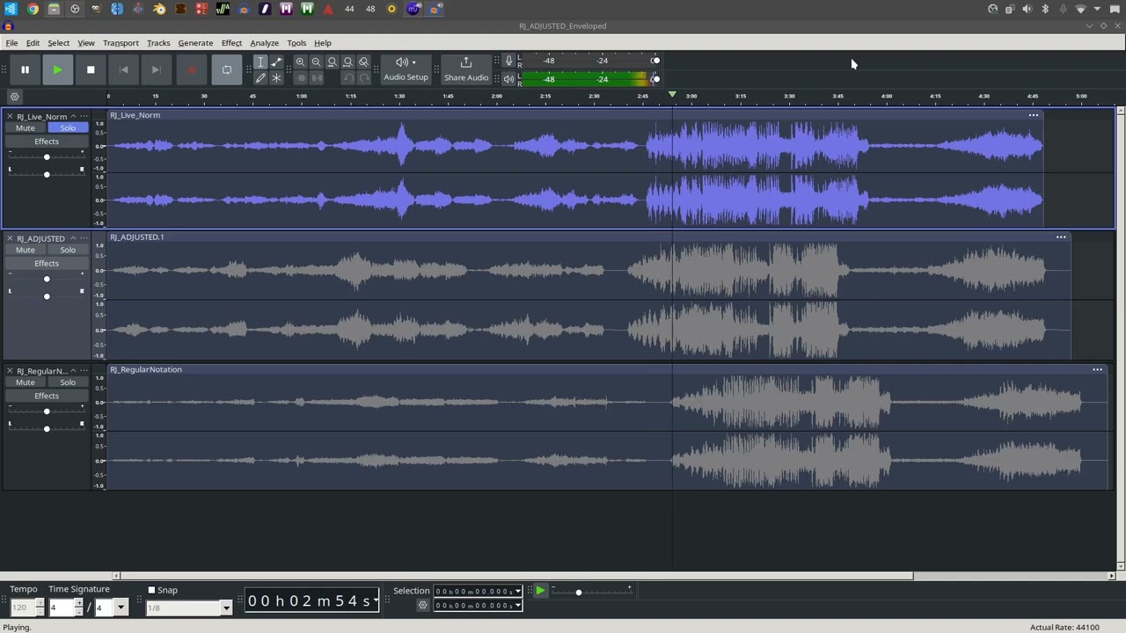1126x633 pixels.
Task: Click the RJ_Live_Norm gain slider
Action: (47, 157)
